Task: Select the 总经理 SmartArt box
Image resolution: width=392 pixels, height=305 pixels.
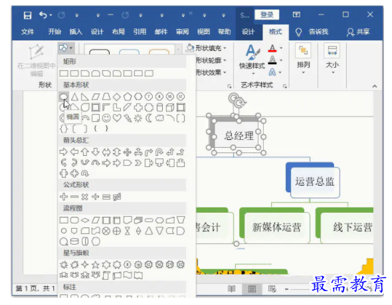Action: click(x=239, y=136)
